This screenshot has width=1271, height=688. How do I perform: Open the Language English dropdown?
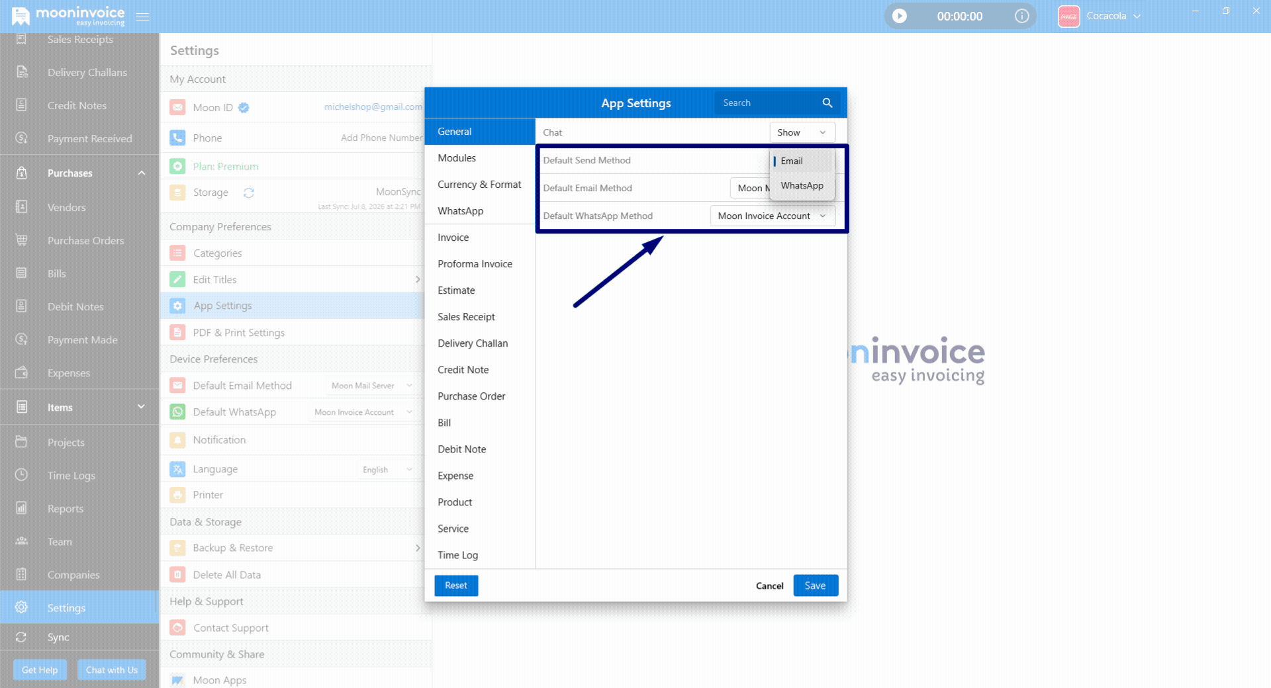387,469
